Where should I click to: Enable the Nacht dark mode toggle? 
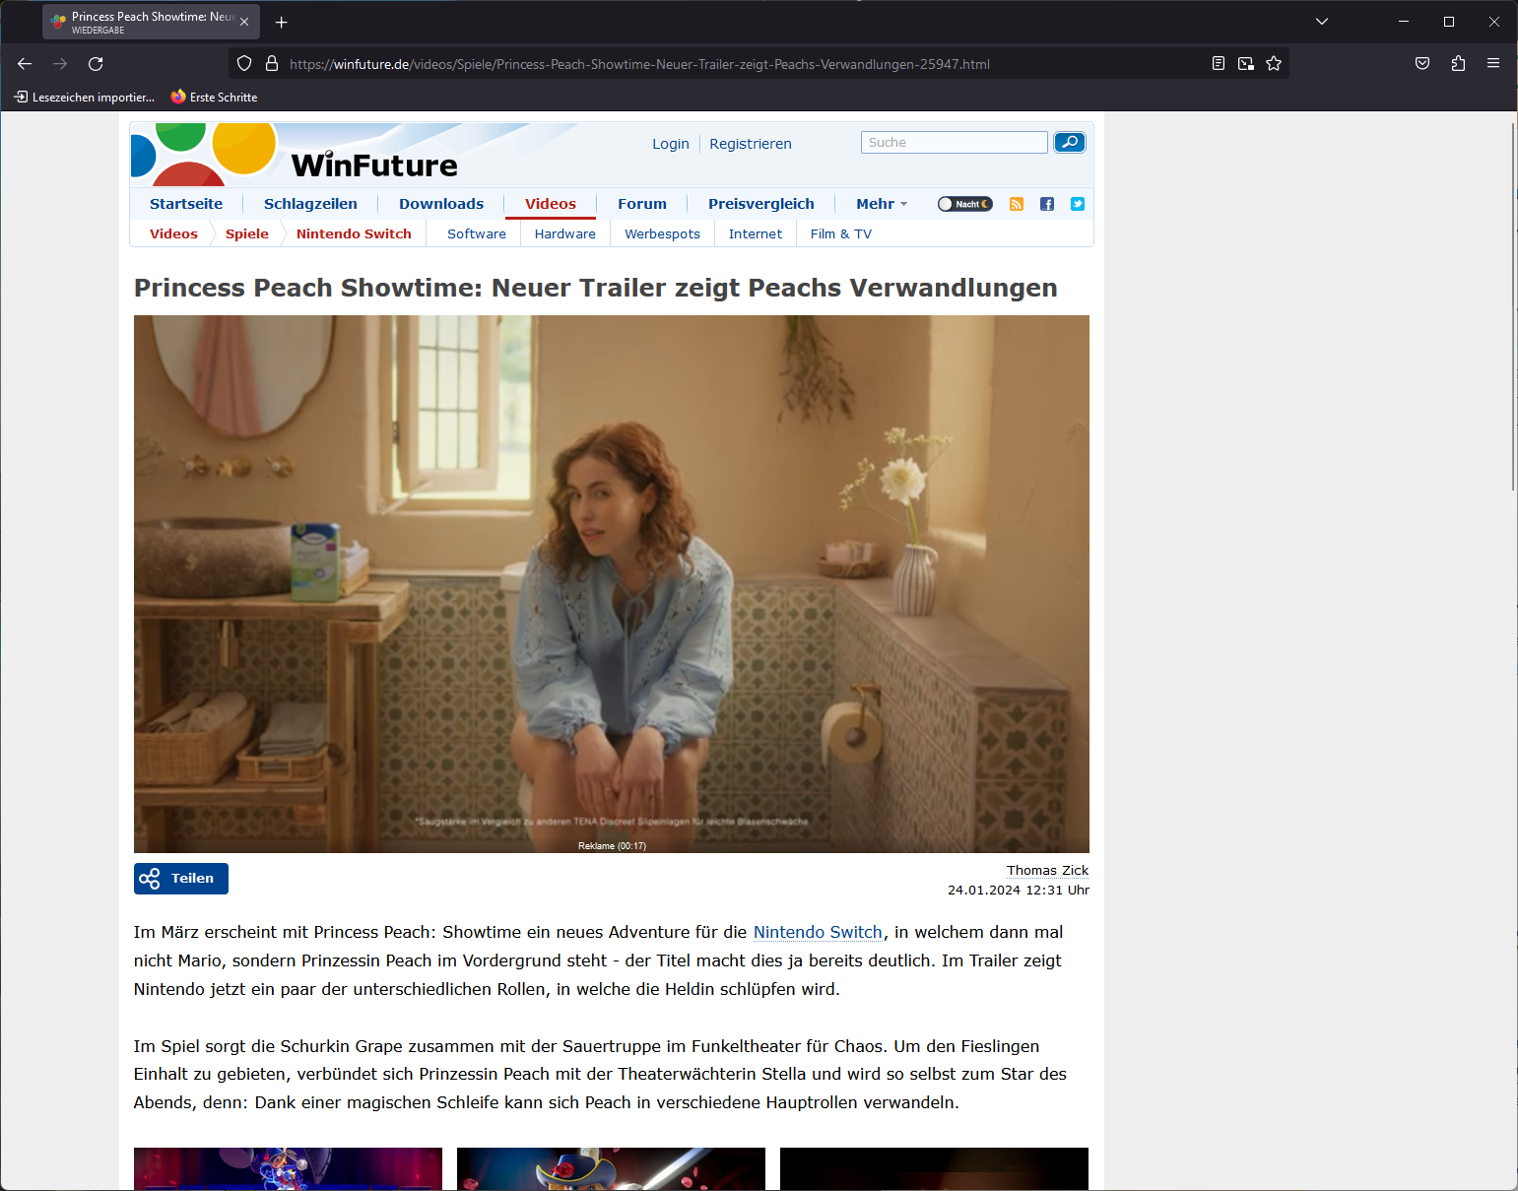(x=964, y=204)
